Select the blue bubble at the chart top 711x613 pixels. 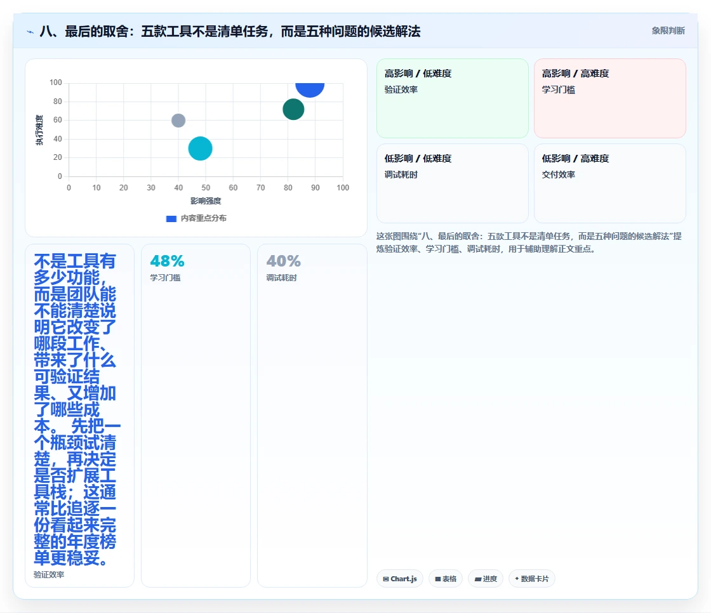(310, 89)
